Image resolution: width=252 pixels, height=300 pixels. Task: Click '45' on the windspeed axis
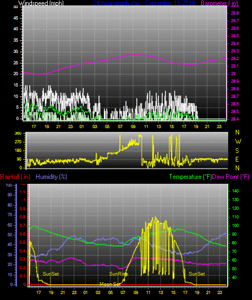tap(16, 18)
